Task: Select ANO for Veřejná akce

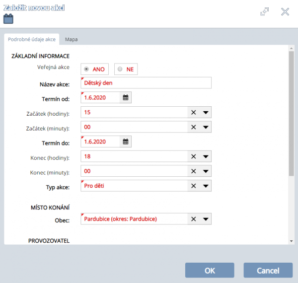Action: coord(87,69)
